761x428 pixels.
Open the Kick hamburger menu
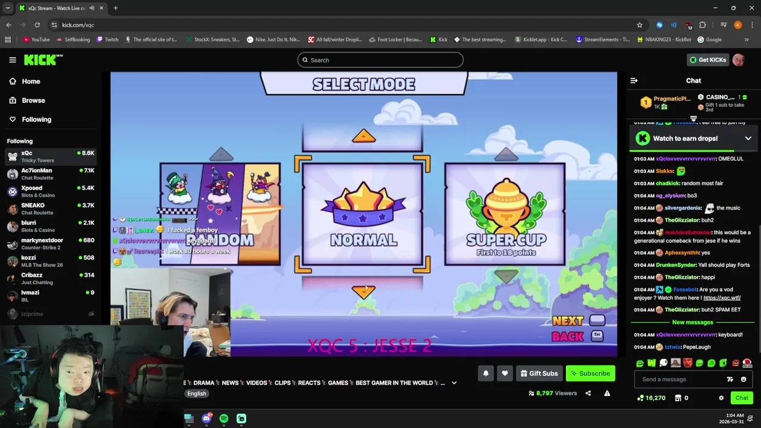point(12,60)
